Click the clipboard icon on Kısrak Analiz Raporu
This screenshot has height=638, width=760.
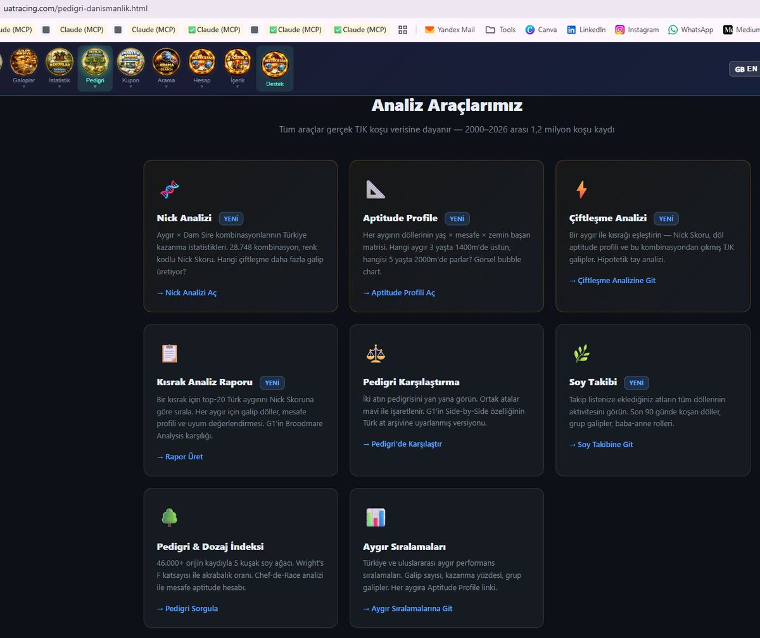[169, 353]
